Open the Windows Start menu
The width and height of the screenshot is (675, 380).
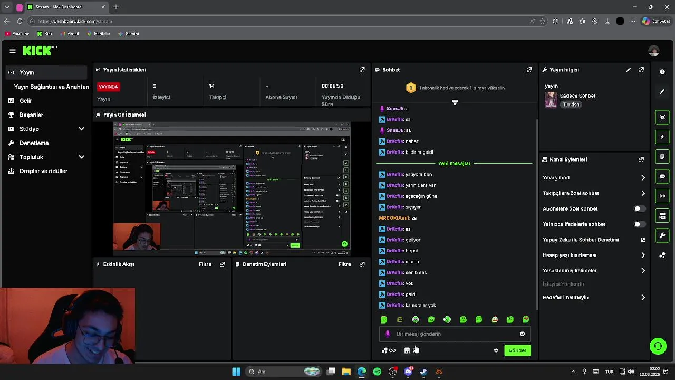click(236, 372)
